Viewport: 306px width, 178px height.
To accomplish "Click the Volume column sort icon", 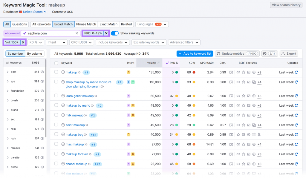I will click(159, 63).
